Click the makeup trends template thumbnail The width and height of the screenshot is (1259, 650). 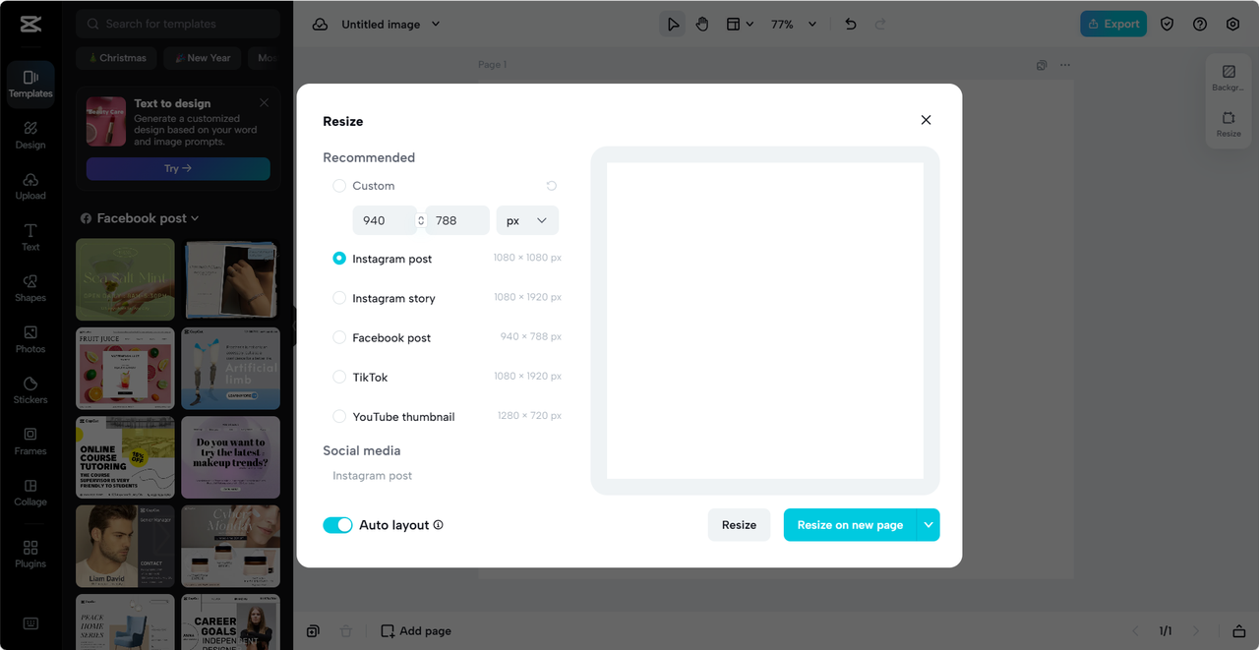click(x=231, y=457)
